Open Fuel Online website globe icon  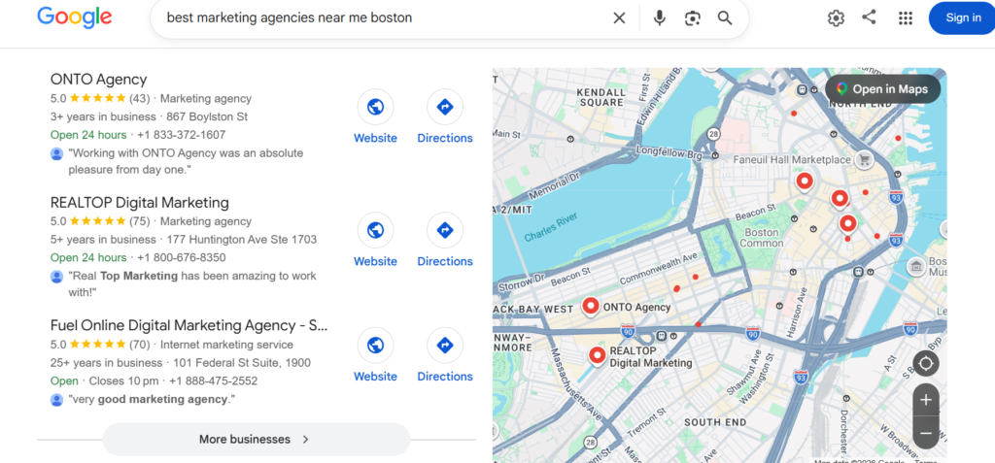[375, 345]
